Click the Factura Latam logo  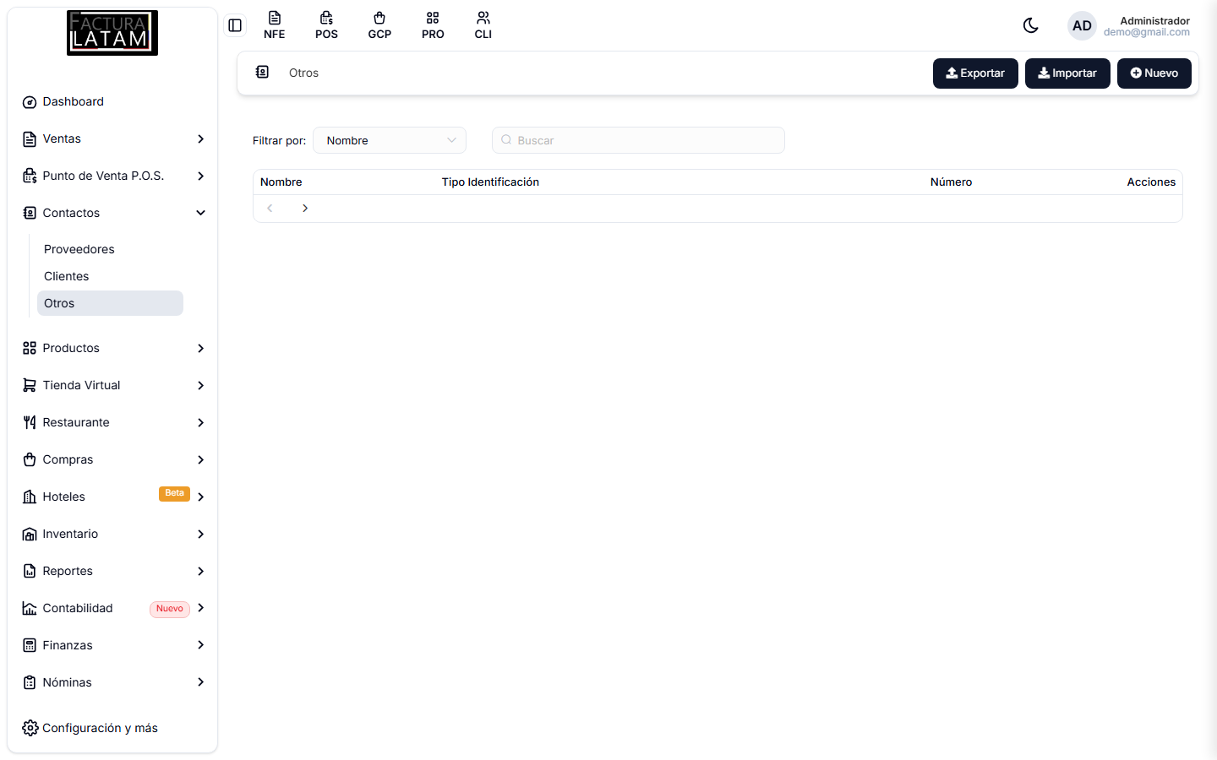[112, 33]
